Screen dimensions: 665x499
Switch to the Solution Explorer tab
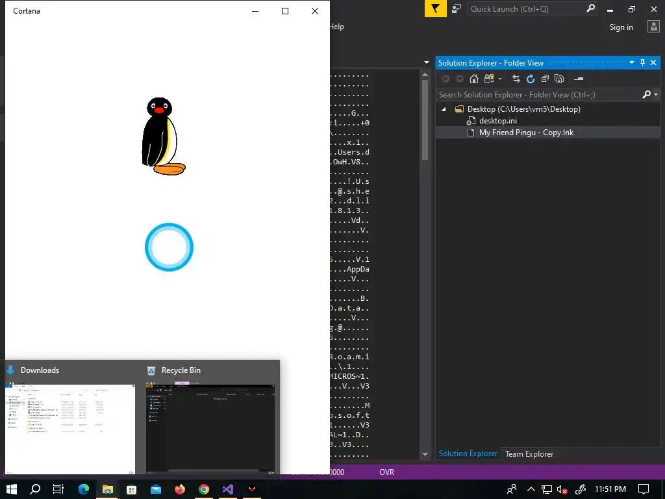pyautogui.click(x=468, y=454)
